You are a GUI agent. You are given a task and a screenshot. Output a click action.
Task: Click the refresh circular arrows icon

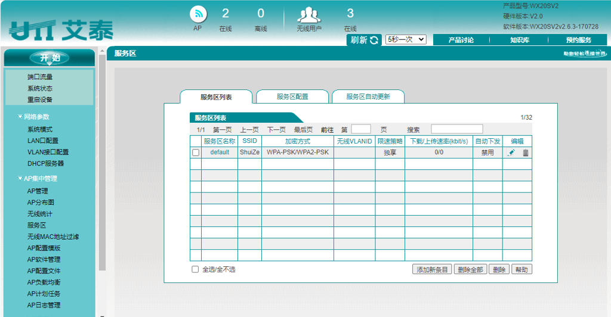coord(375,40)
